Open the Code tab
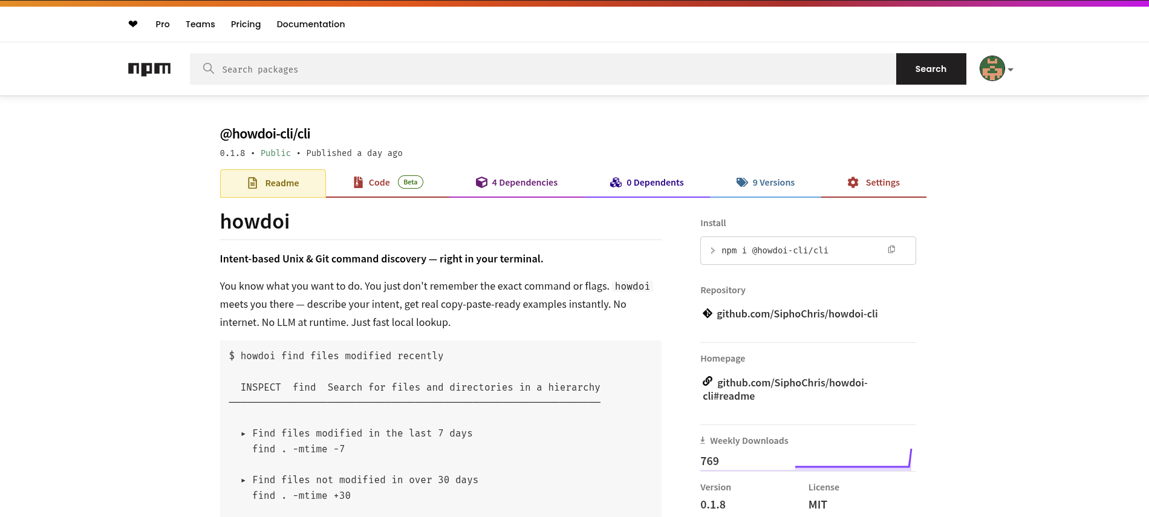The height and width of the screenshot is (517, 1149). click(x=388, y=183)
